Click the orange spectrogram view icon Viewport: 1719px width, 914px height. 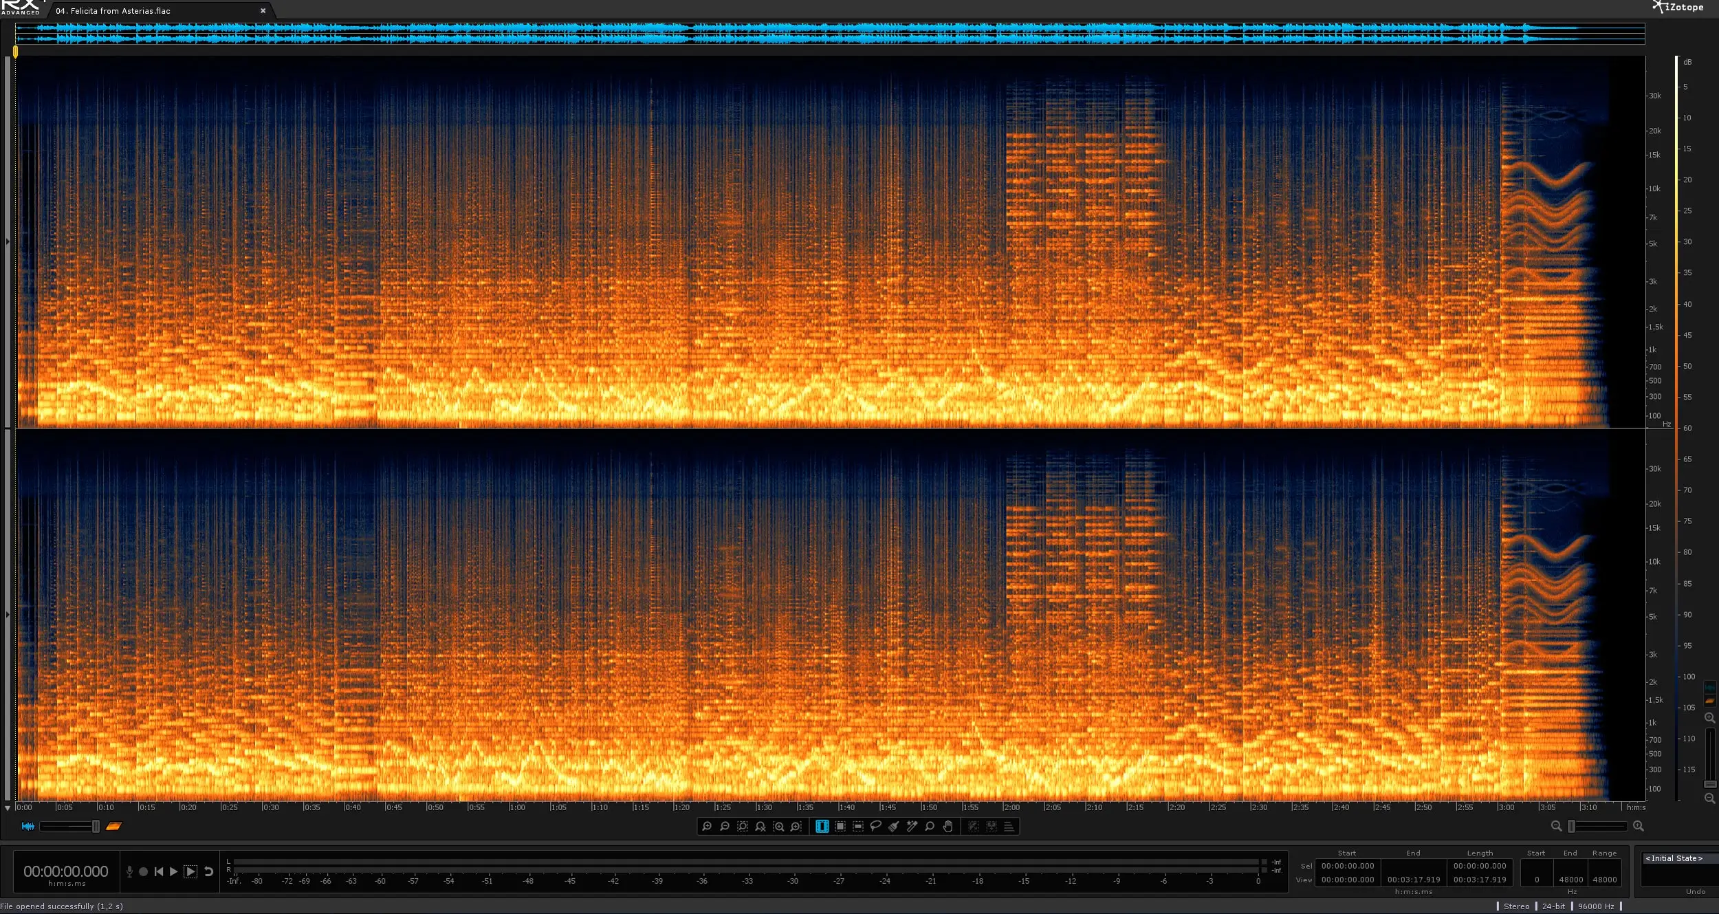pos(114,826)
